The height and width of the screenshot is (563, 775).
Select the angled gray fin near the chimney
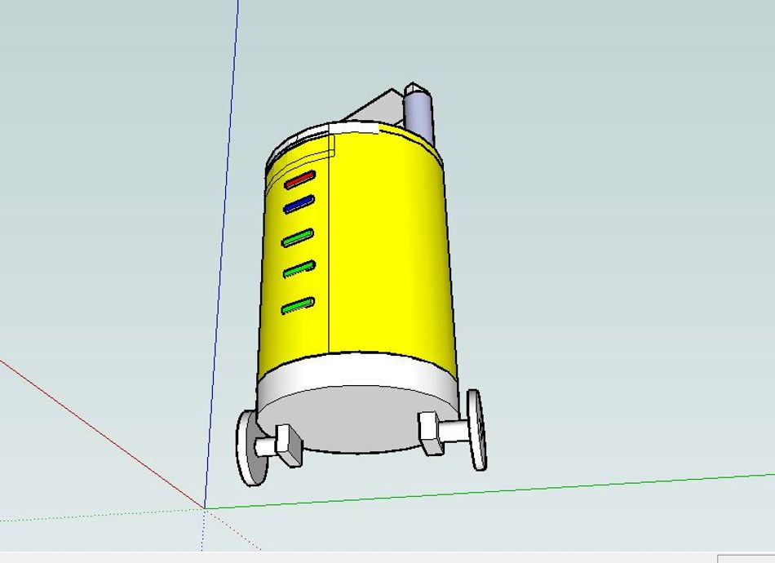click(x=377, y=106)
